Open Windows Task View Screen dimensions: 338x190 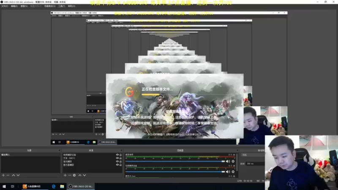click(13, 186)
